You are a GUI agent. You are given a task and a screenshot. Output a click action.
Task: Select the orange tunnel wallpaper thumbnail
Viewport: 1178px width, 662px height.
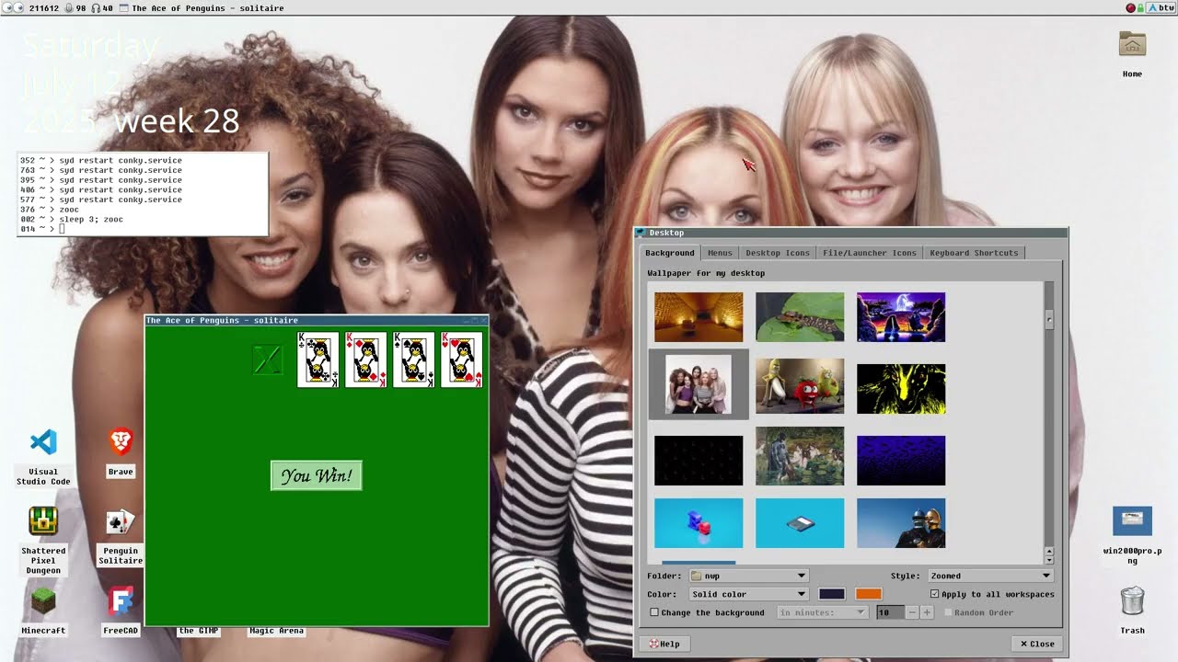[699, 317]
